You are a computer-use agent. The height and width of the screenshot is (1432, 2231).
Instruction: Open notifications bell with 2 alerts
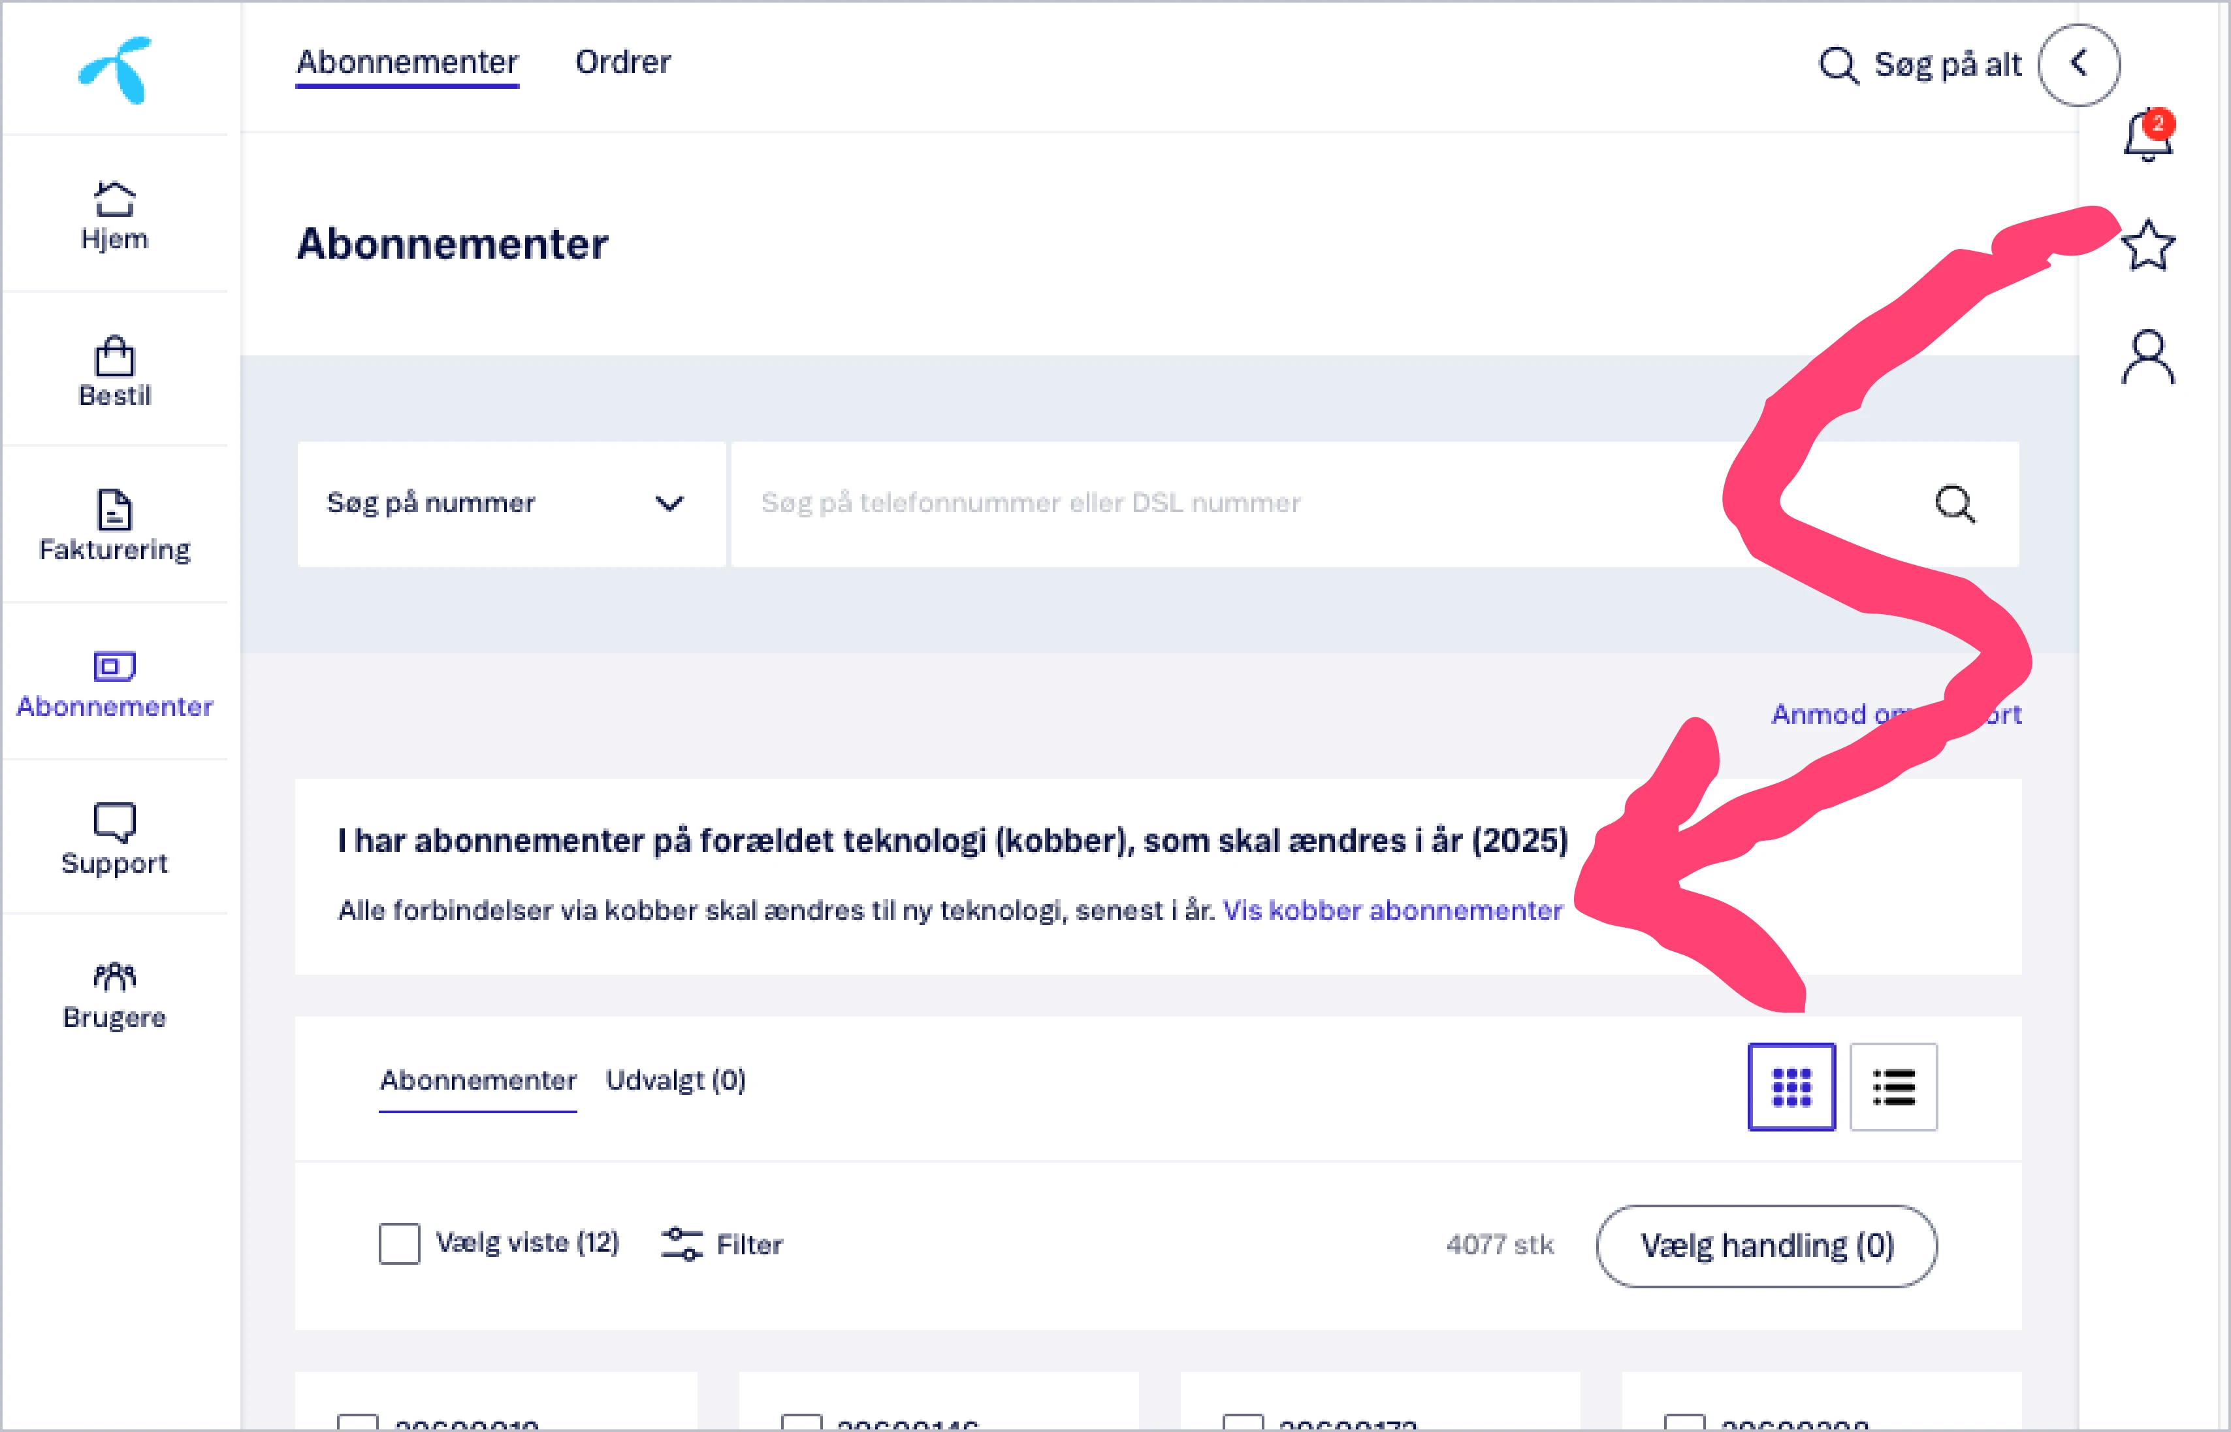point(2148,136)
